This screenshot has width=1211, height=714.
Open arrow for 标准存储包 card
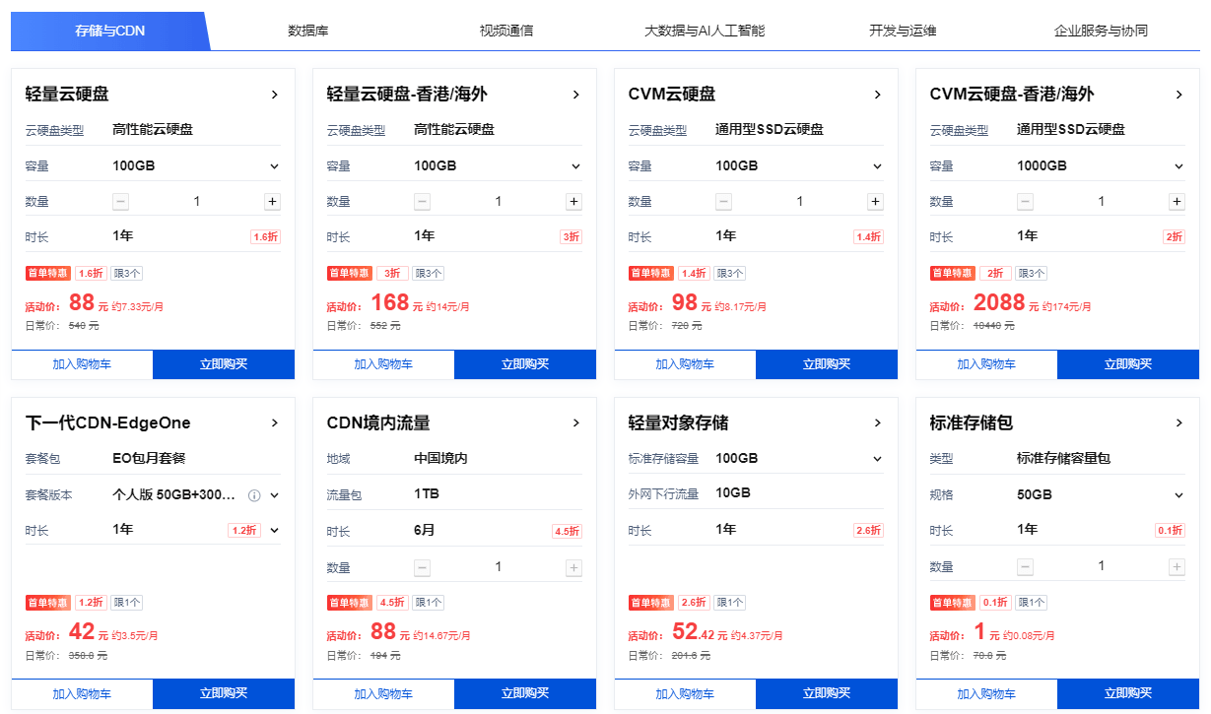pyautogui.click(x=1179, y=423)
